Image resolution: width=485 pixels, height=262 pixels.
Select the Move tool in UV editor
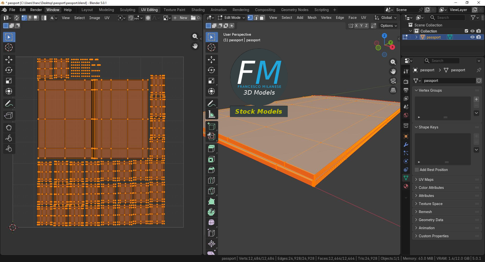[9, 60]
